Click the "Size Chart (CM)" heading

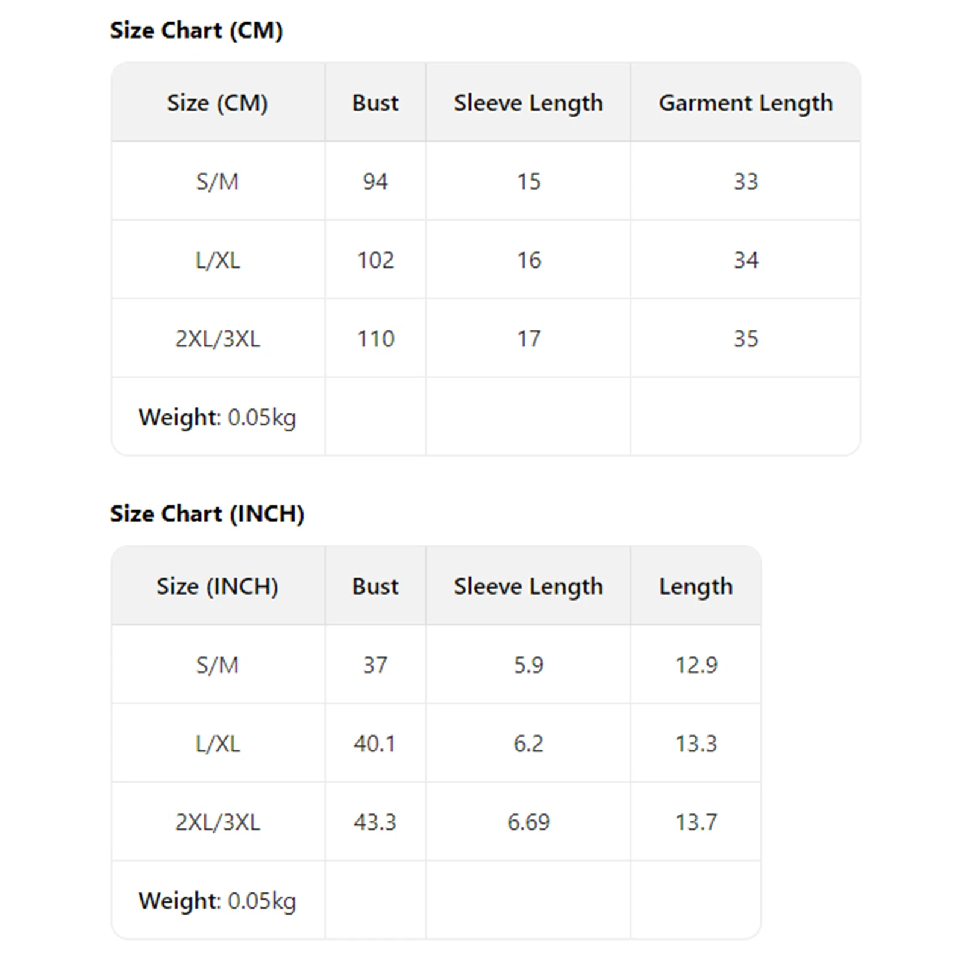(x=196, y=31)
